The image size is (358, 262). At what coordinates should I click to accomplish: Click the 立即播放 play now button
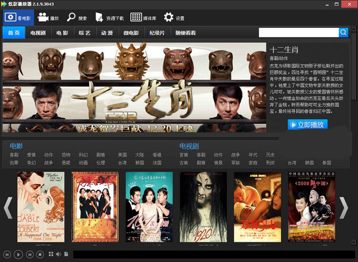tap(307, 124)
